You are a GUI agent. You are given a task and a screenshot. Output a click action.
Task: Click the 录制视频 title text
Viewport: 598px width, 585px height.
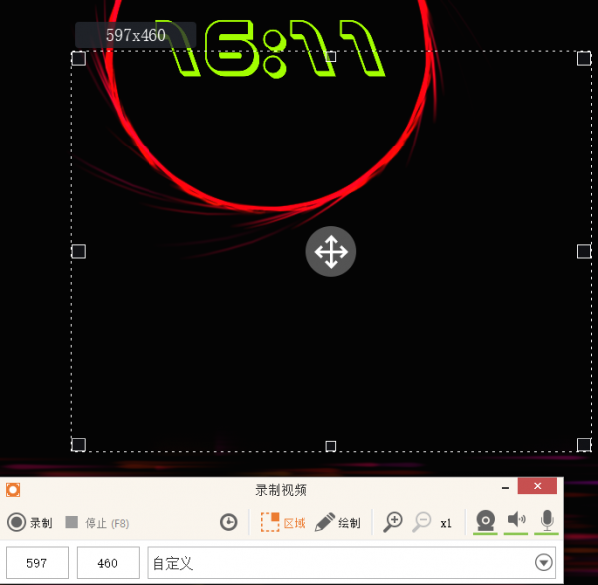pos(281,490)
